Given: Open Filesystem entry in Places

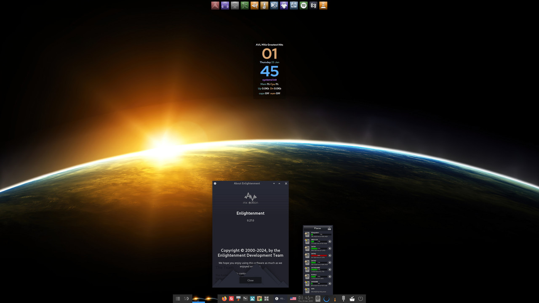Looking at the screenshot, I should (318, 234).
